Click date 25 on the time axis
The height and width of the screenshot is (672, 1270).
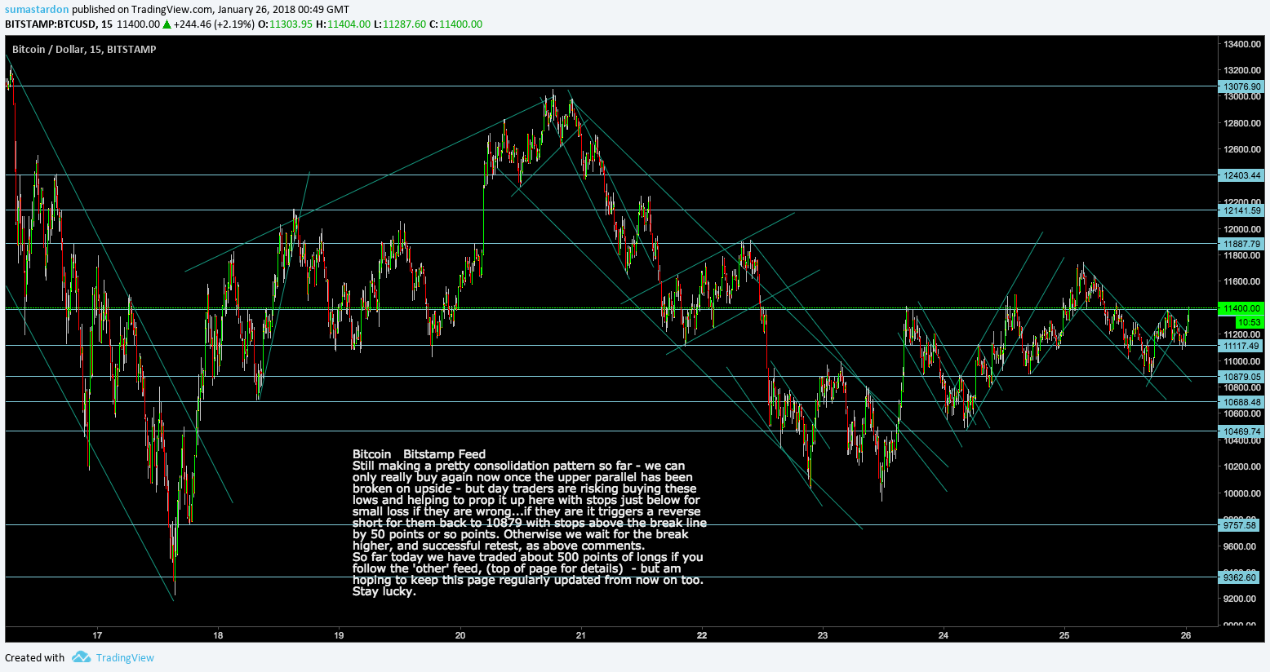(x=1064, y=634)
